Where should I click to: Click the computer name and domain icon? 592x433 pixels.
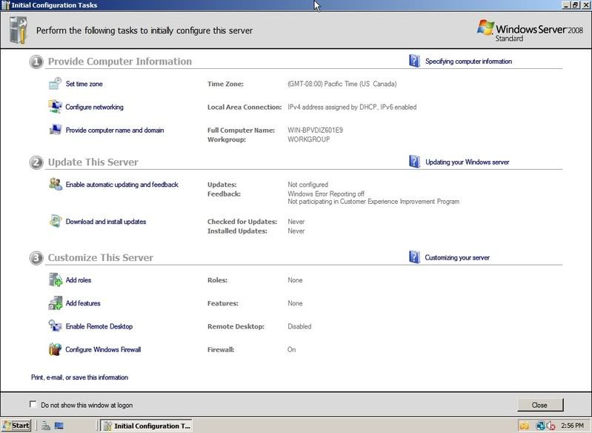tap(55, 130)
